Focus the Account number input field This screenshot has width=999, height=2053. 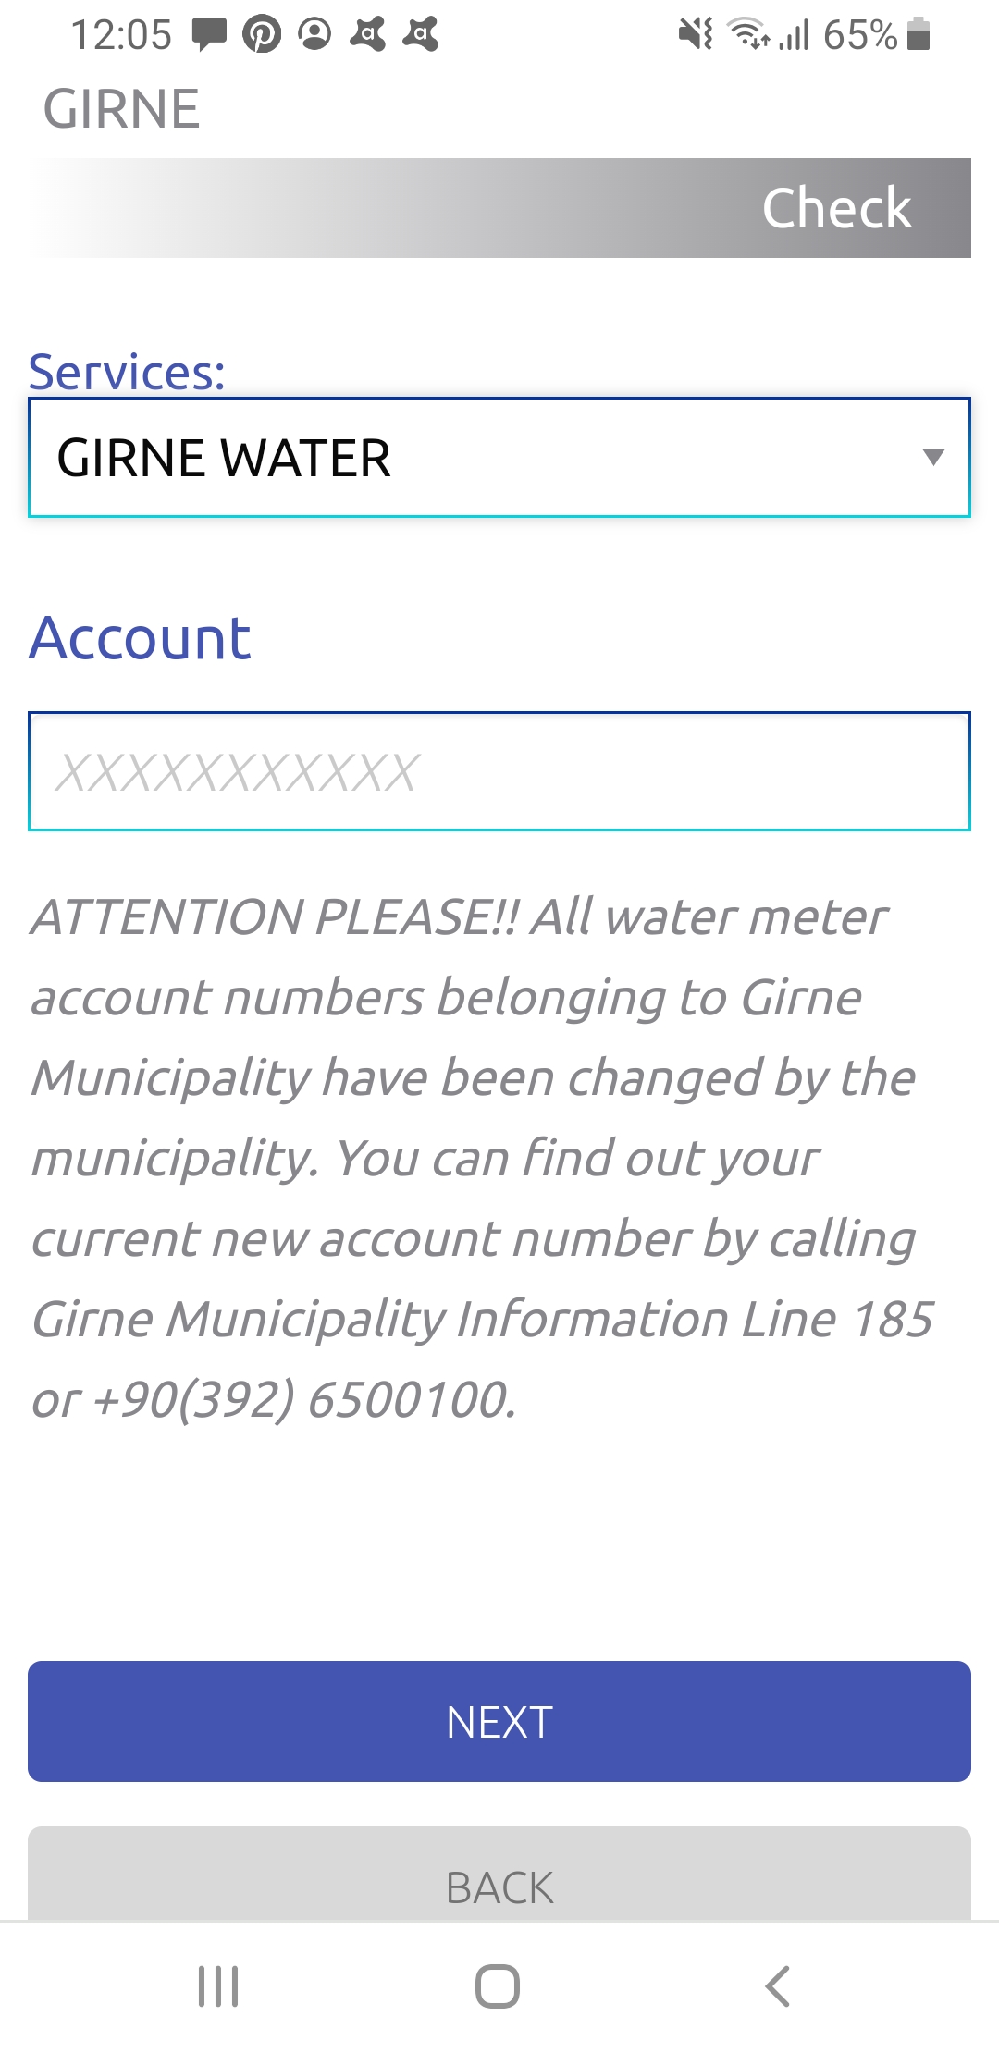[499, 771]
